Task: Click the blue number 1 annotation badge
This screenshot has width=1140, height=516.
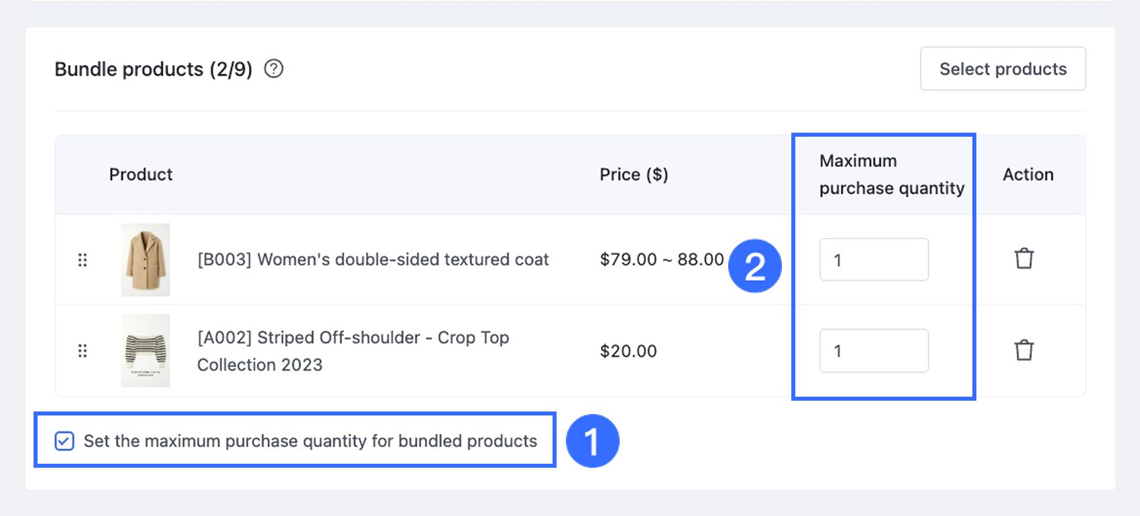Action: click(x=592, y=441)
